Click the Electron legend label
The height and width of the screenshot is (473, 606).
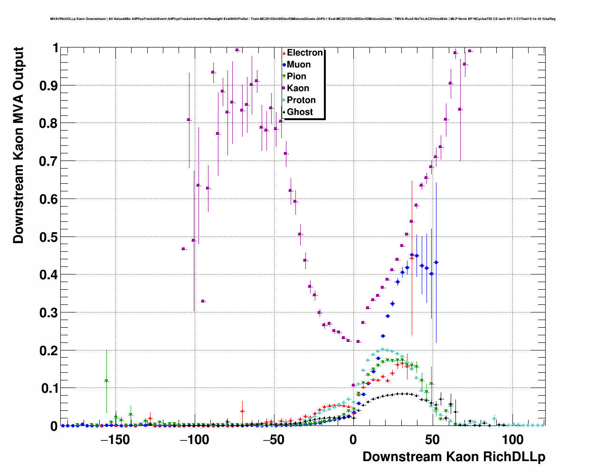pyautogui.click(x=305, y=53)
